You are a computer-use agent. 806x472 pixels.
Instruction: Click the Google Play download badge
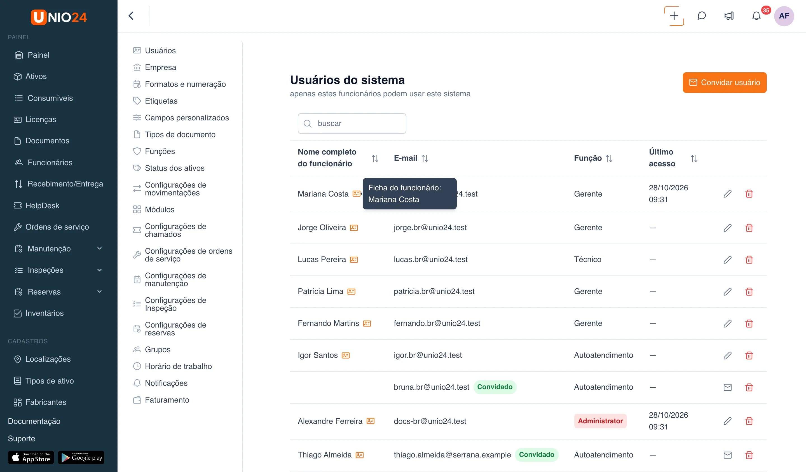[81, 457]
